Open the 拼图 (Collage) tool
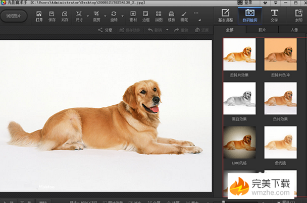 click(159, 16)
